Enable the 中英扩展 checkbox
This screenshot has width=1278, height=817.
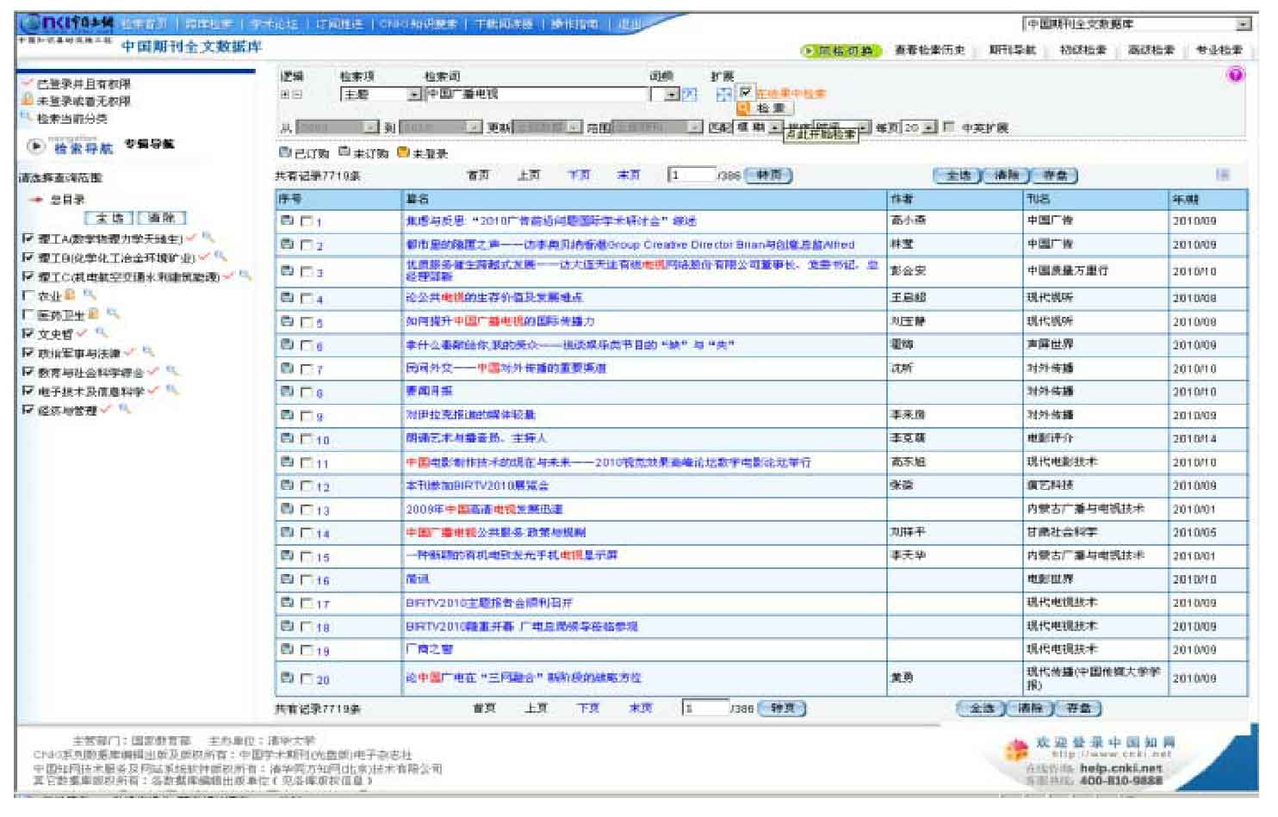[948, 127]
